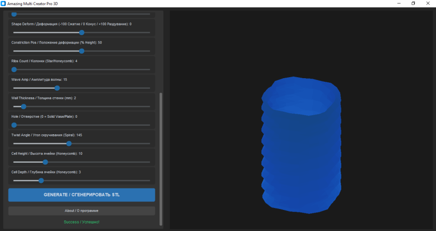This screenshot has height=231, width=436.
Task: Click the Cell Depth slider handle
Action: (x=41, y=181)
